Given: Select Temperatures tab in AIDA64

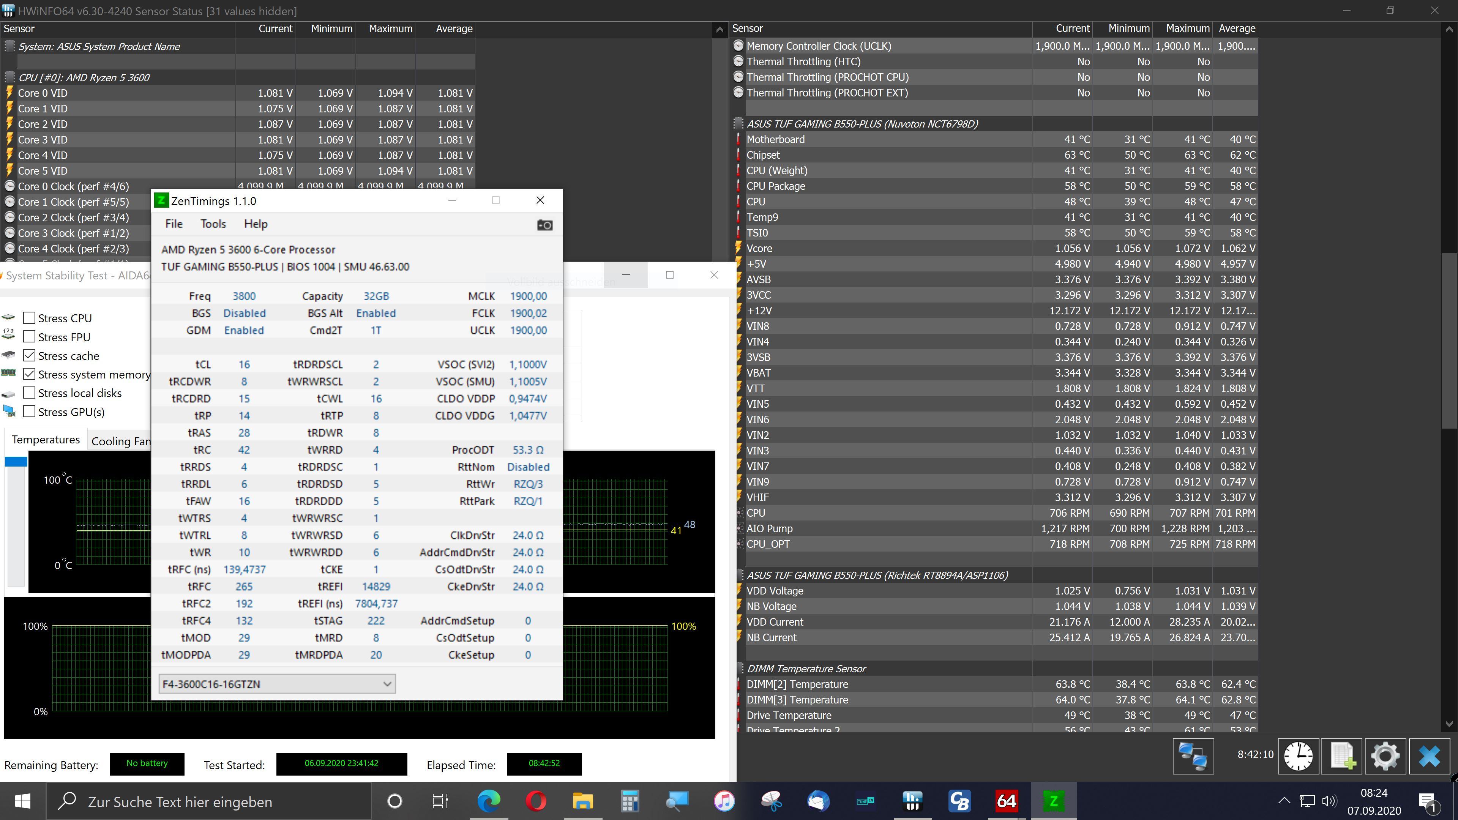Looking at the screenshot, I should point(46,440).
